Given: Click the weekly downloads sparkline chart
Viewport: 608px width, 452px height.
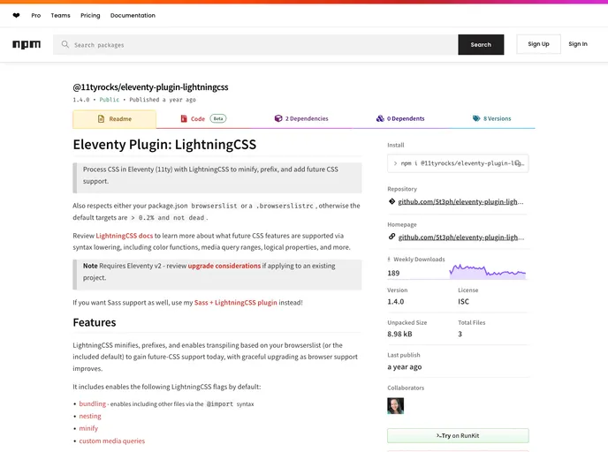Looking at the screenshot, I should (488, 271).
